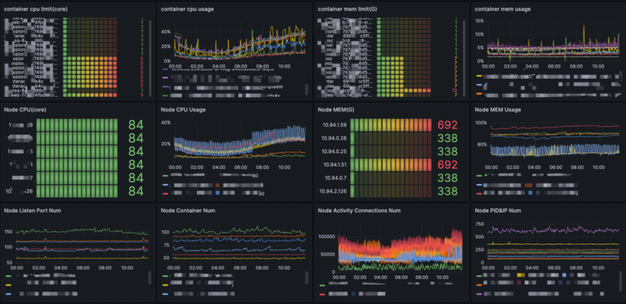Click the Node Container Num legend scrollbar
The image size is (626, 304).
click(x=307, y=278)
